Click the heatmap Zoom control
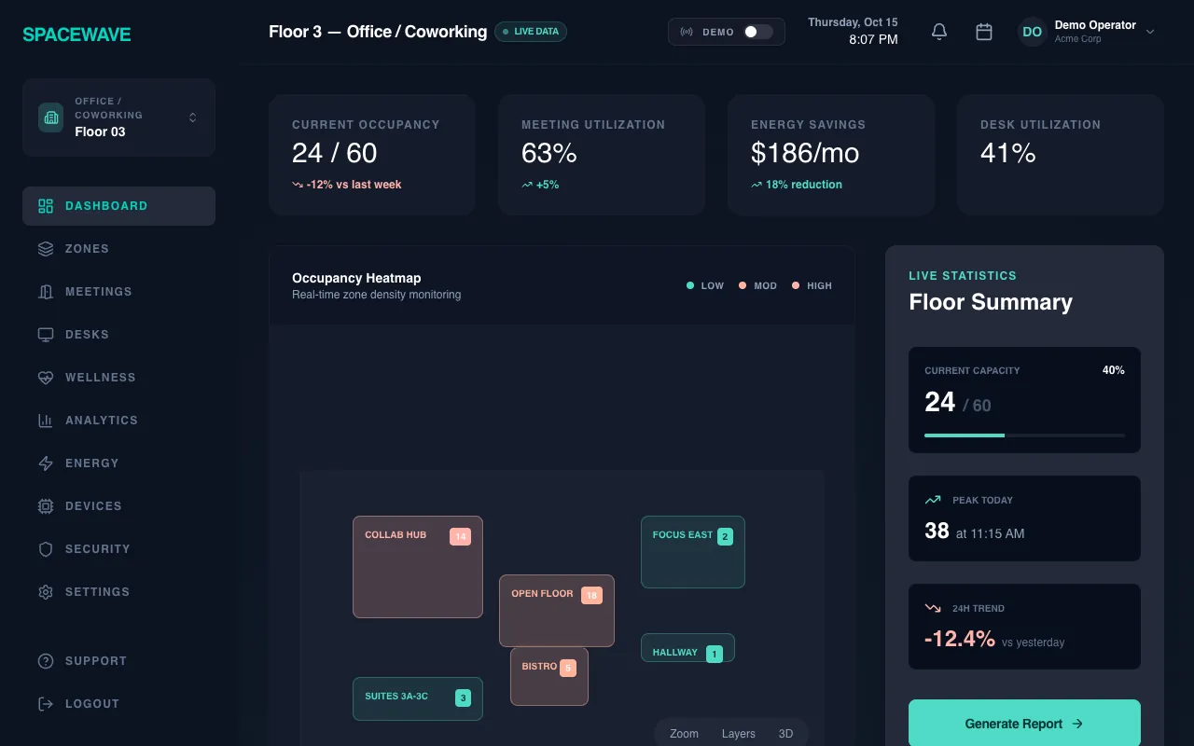The image size is (1194, 746). coord(684,734)
